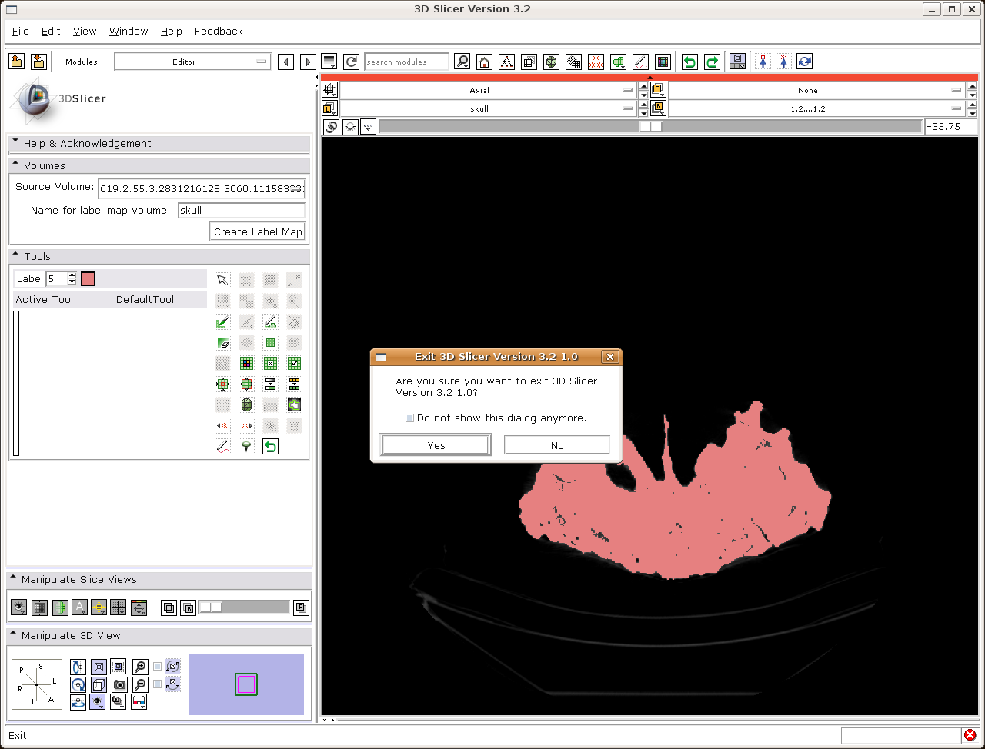Open the File menu
The image size is (985, 749).
coord(21,32)
